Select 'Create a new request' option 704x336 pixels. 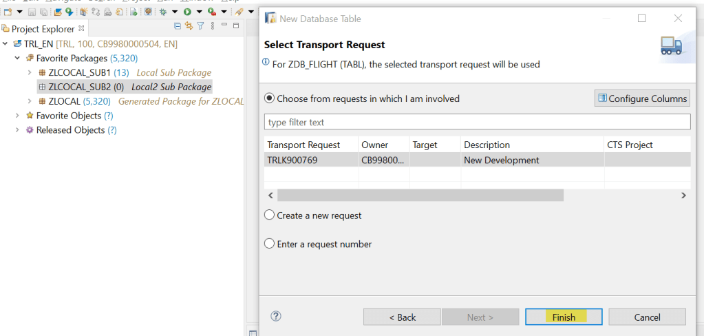point(270,216)
